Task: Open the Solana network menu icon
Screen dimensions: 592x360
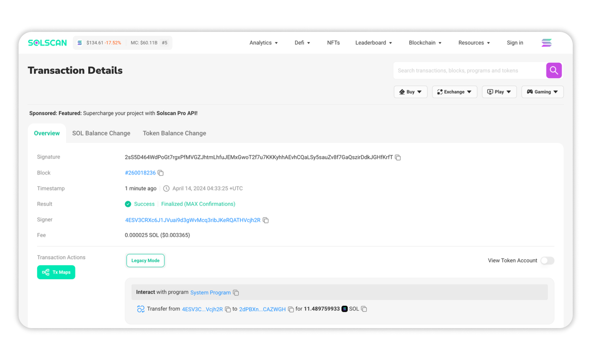Action: [547, 43]
